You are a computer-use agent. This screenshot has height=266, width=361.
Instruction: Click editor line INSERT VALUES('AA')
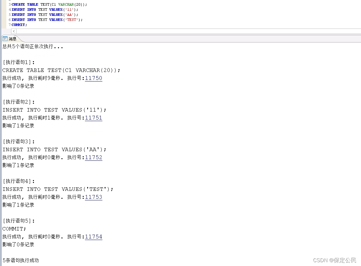[x=45, y=15]
